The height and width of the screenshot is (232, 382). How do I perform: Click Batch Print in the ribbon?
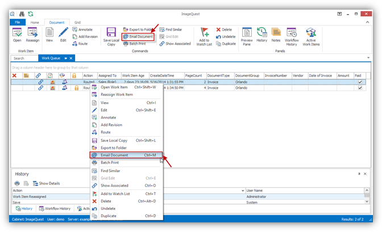(x=135, y=44)
